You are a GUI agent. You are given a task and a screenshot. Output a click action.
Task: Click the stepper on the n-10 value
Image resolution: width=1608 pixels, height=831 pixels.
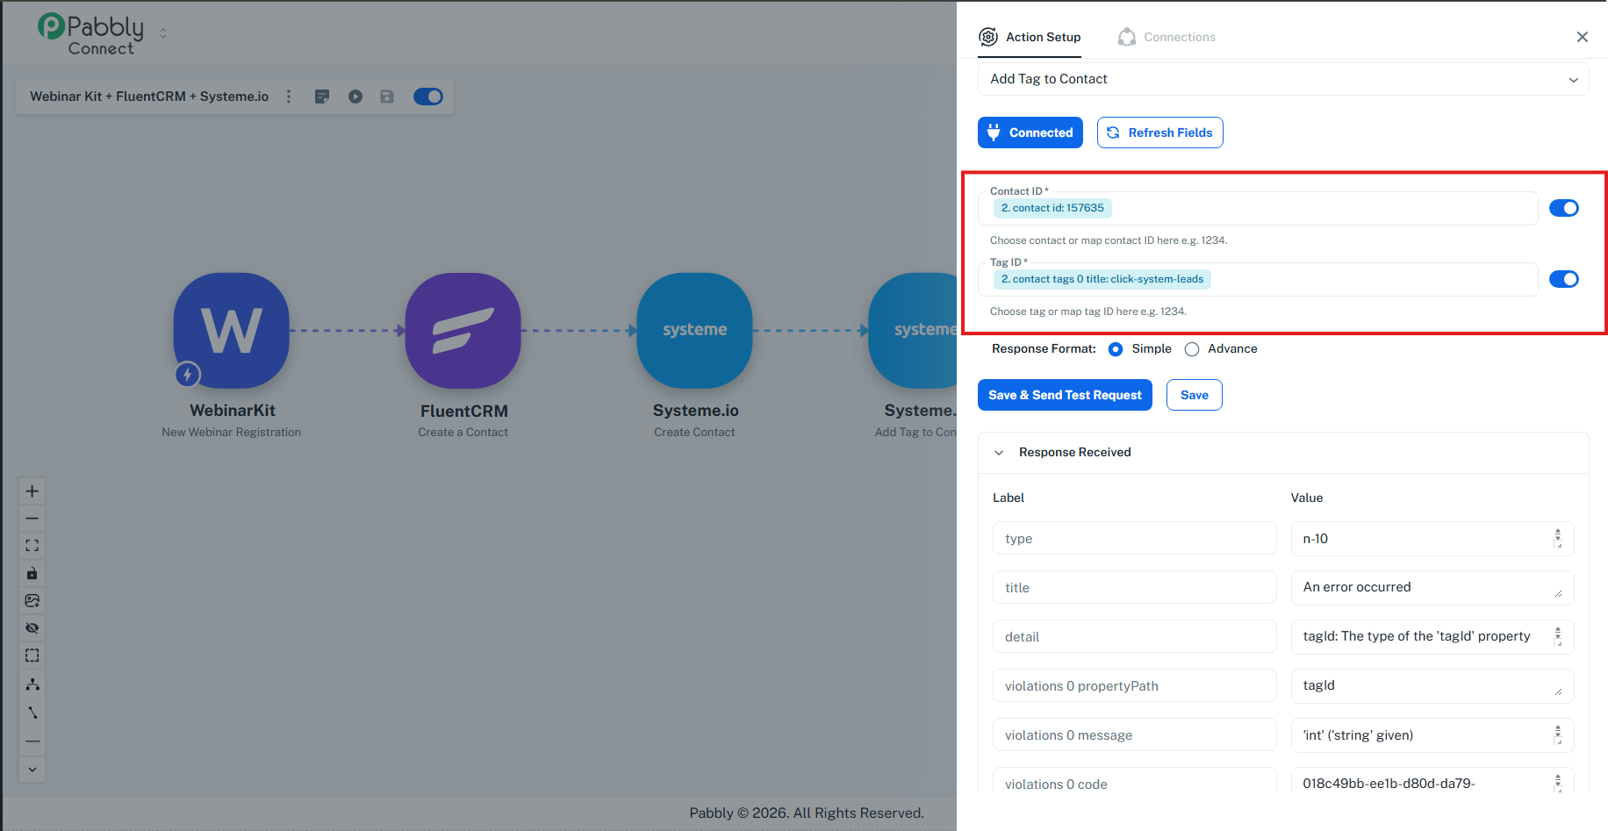(x=1558, y=535)
